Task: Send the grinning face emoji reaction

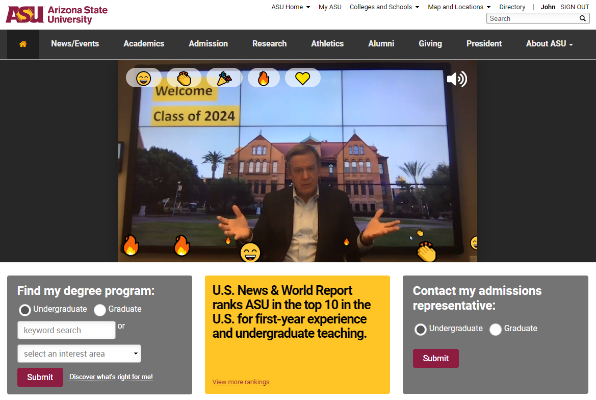Action: [144, 78]
